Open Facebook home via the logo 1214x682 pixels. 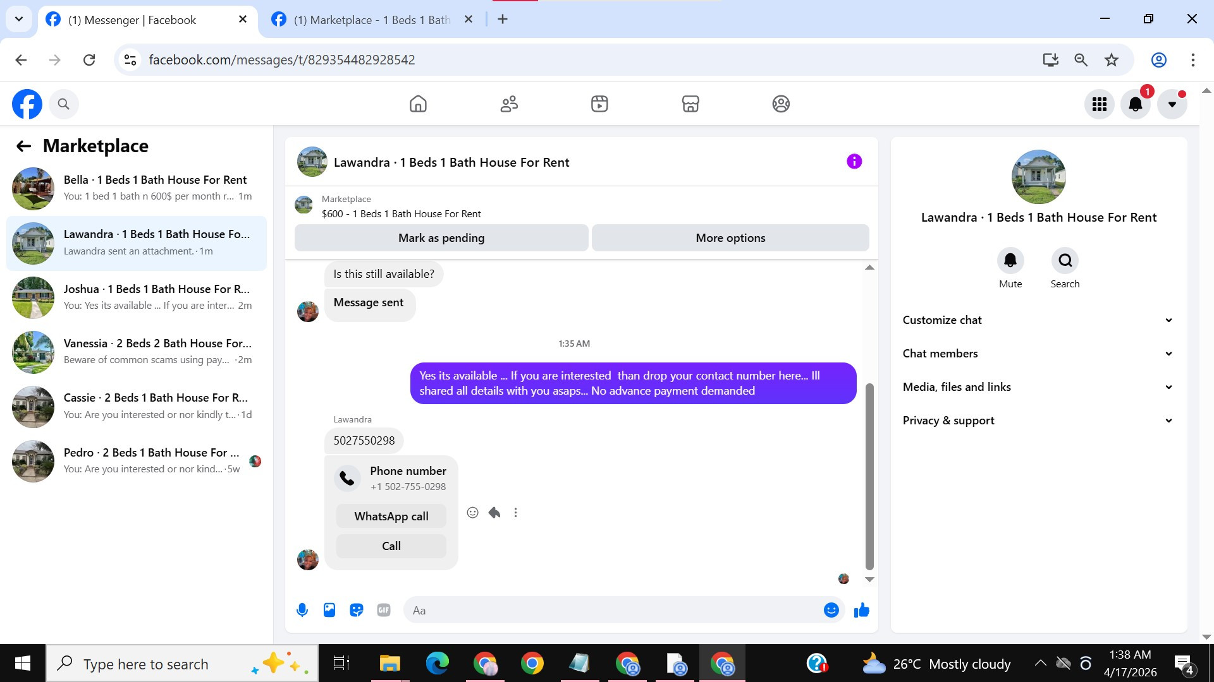27,104
